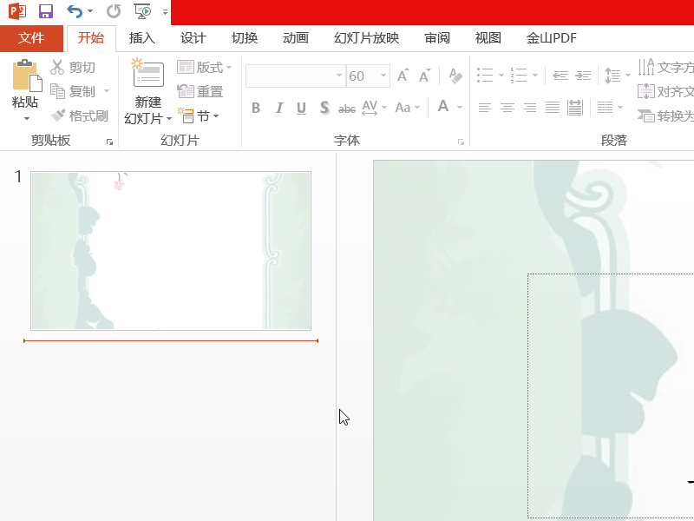Click the Cut (剪切) icon
This screenshot has height=521, width=694.
click(58, 67)
